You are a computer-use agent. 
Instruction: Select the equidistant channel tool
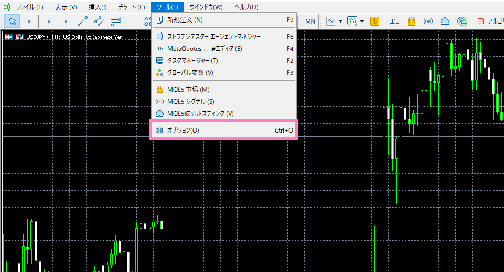pos(99,21)
